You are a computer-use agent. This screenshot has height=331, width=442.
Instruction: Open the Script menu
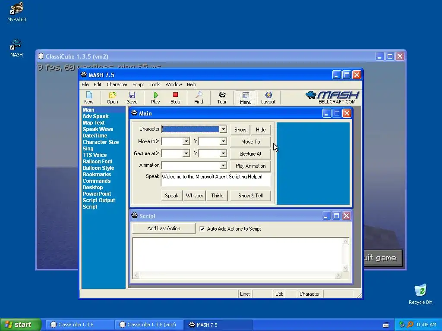pyautogui.click(x=139, y=84)
